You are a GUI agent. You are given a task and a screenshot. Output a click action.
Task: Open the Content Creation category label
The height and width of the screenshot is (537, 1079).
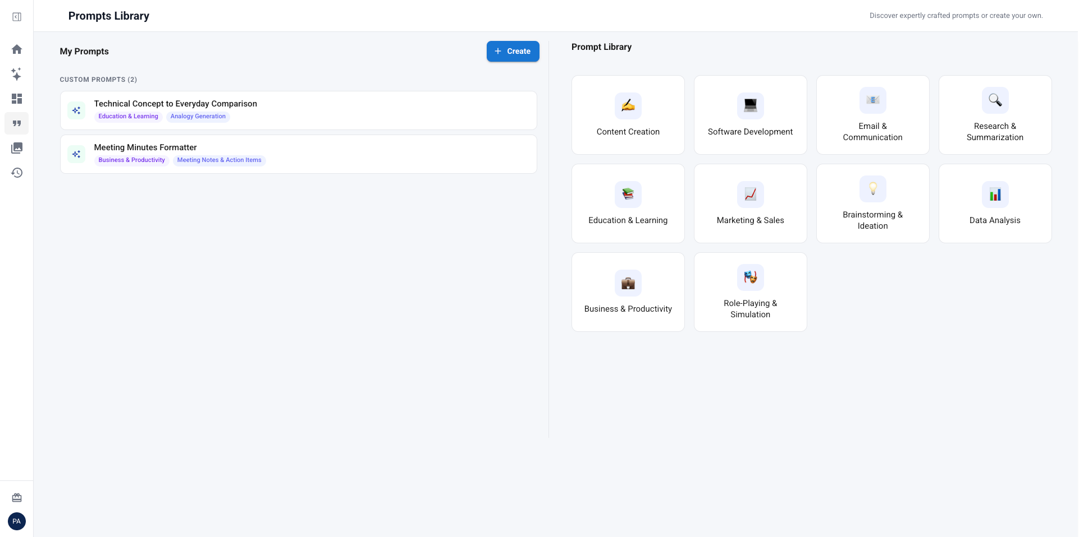click(628, 132)
